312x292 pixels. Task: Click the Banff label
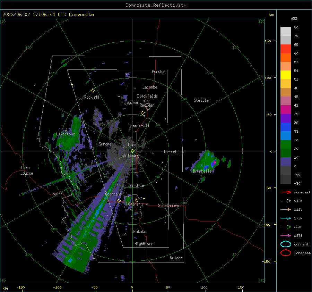click(x=57, y=193)
